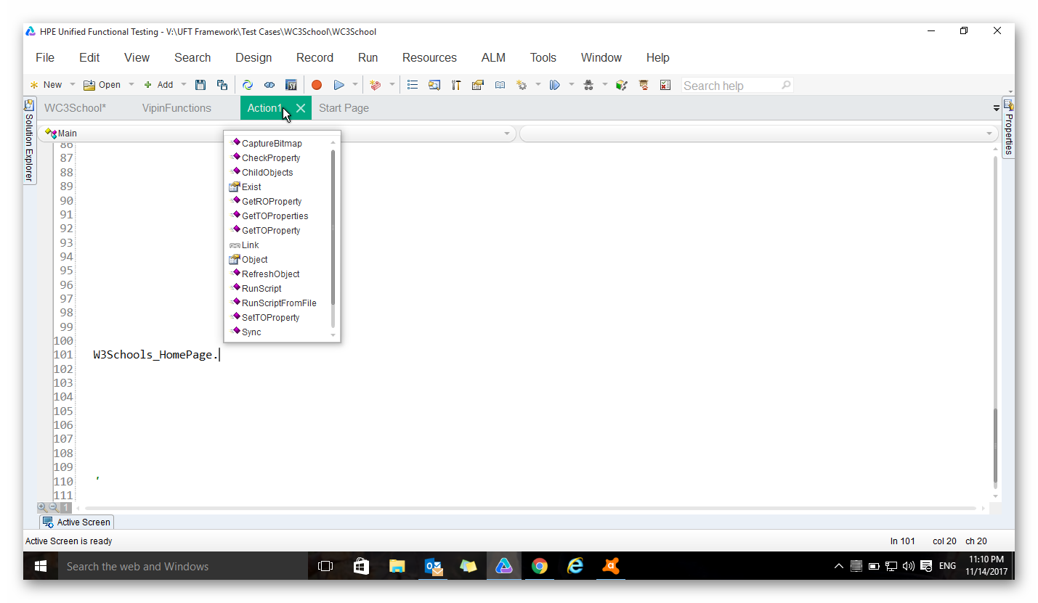The width and height of the screenshot is (1038, 603).
Task: Click the orange Avast icon on taskbar
Action: (611, 566)
